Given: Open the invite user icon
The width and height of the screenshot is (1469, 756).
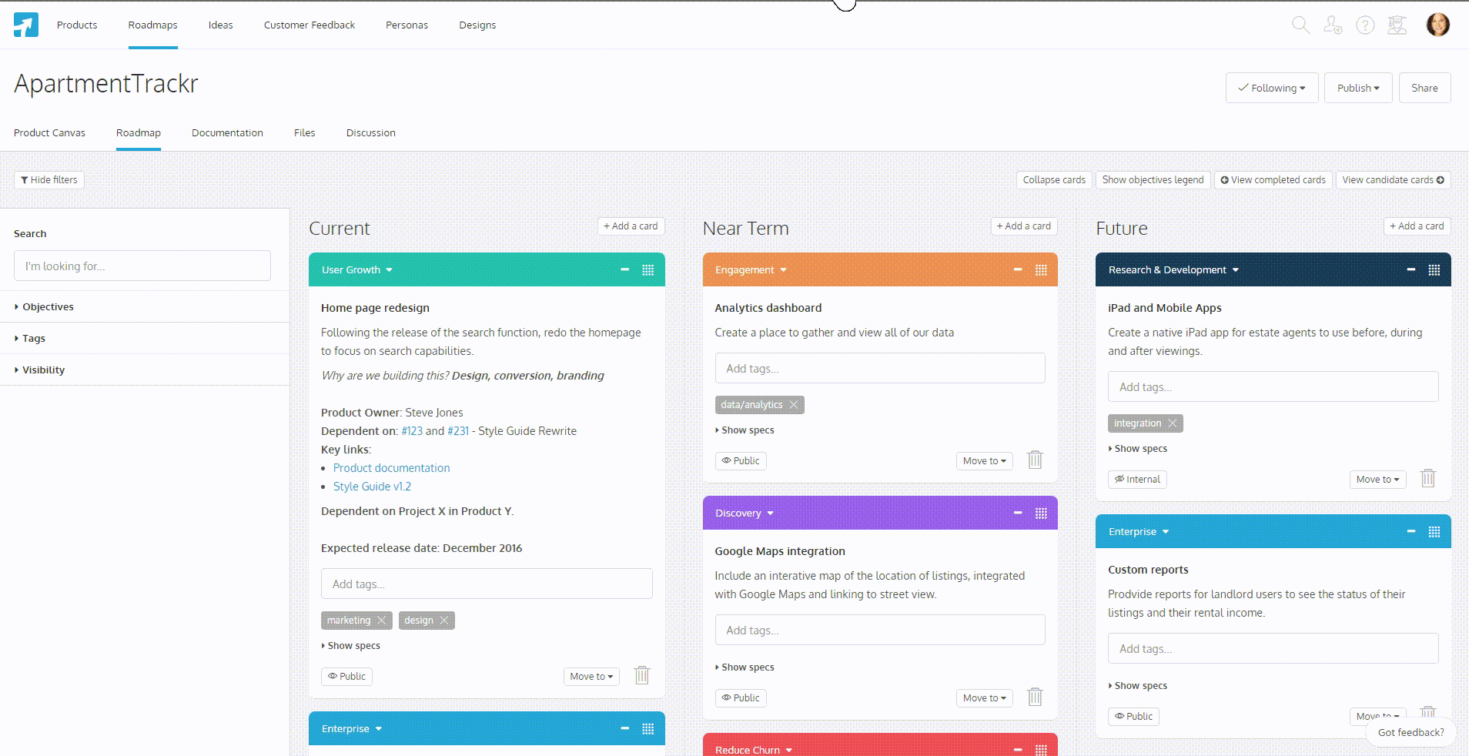Looking at the screenshot, I should pos(1333,25).
